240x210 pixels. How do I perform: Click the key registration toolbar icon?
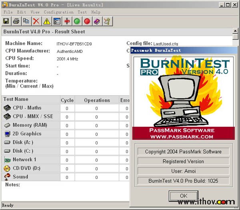pyautogui.click(x=107, y=21)
